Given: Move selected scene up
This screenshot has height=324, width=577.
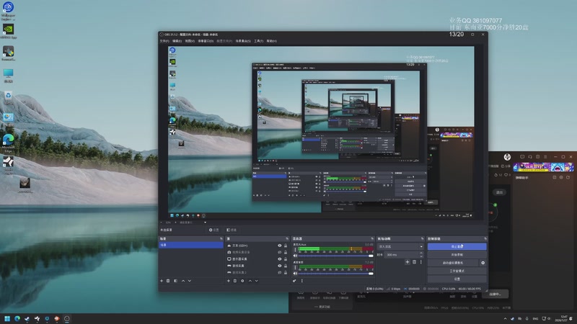Looking at the screenshot, I should [x=183, y=281].
